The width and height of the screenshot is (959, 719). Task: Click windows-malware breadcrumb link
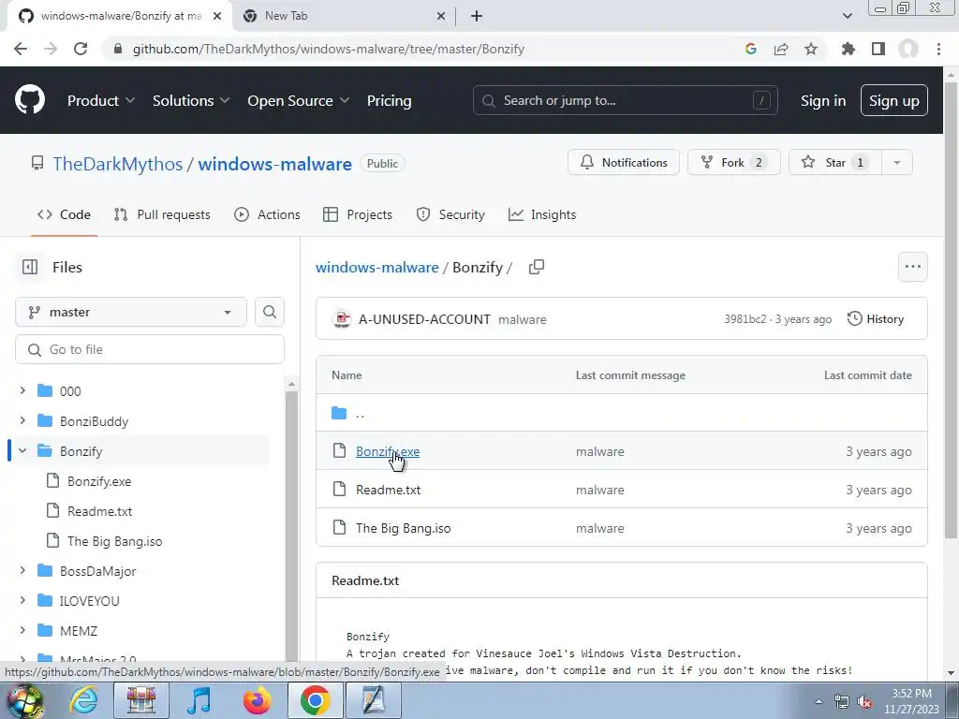(377, 267)
